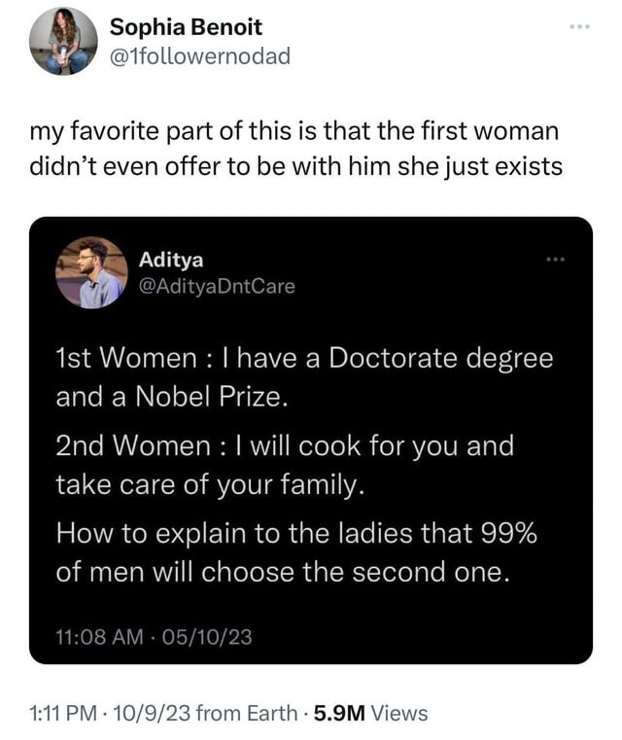Screen dimensions: 622x740
Task: Click the 5.9M view count number
Action: (x=334, y=713)
